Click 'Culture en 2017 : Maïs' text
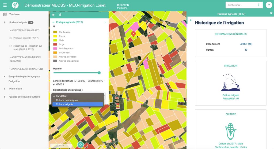The image size is (274, 149). (231, 144)
